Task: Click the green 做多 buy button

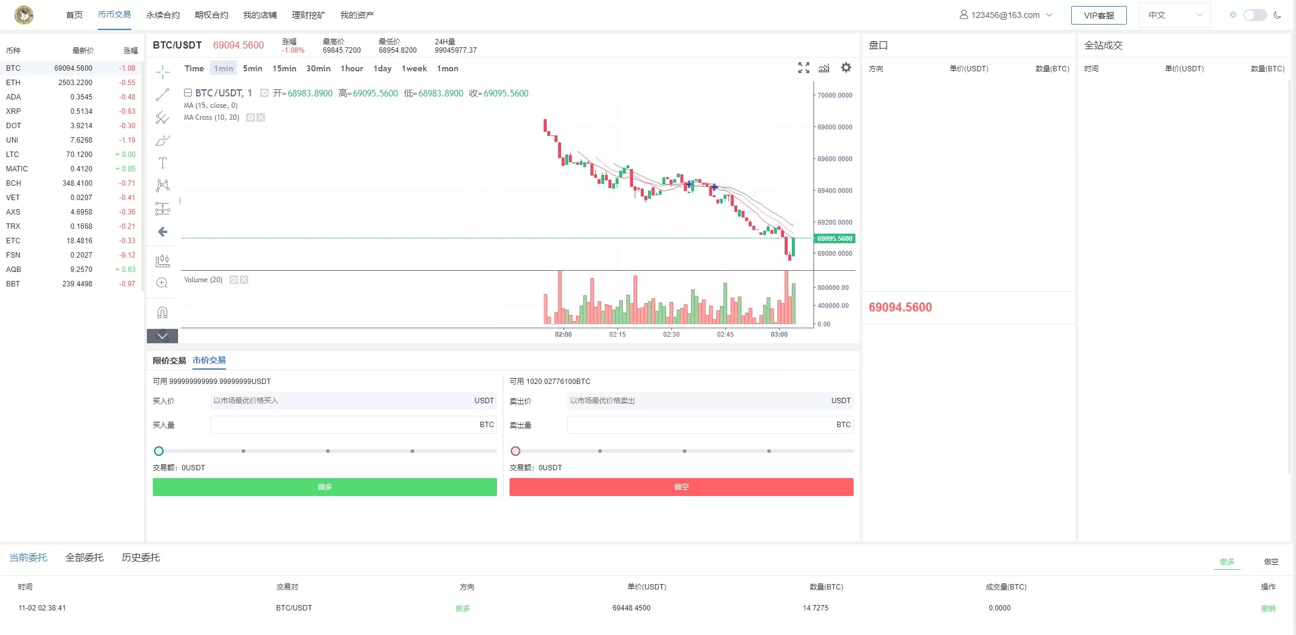Action: point(324,487)
